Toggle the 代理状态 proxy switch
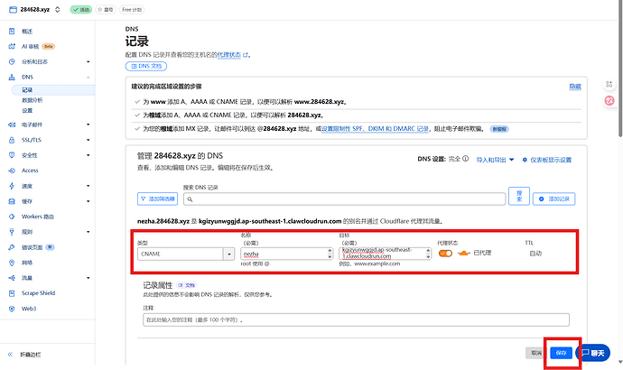623x370 pixels. click(x=445, y=254)
